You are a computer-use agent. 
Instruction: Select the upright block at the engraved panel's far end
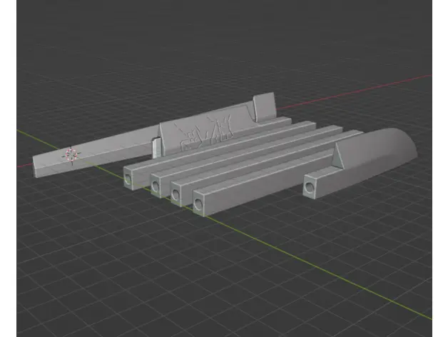265,106
